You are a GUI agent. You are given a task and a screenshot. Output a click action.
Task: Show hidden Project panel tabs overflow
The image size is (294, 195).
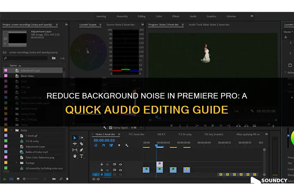pyautogui.click(x=66, y=25)
